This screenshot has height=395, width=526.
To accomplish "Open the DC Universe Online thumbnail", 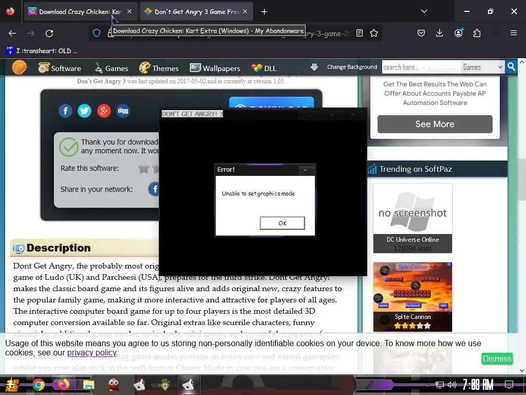I will pyautogui.click(x=412, y=218).
